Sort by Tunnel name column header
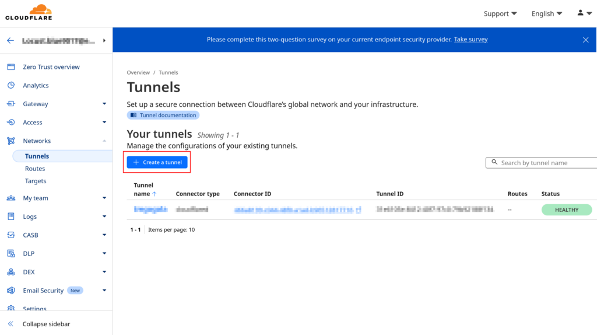 click(143, 190)
